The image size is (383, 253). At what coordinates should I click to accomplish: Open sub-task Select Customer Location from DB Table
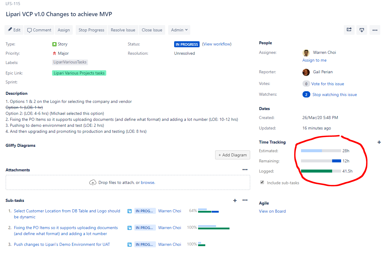[x=67, y=214]
